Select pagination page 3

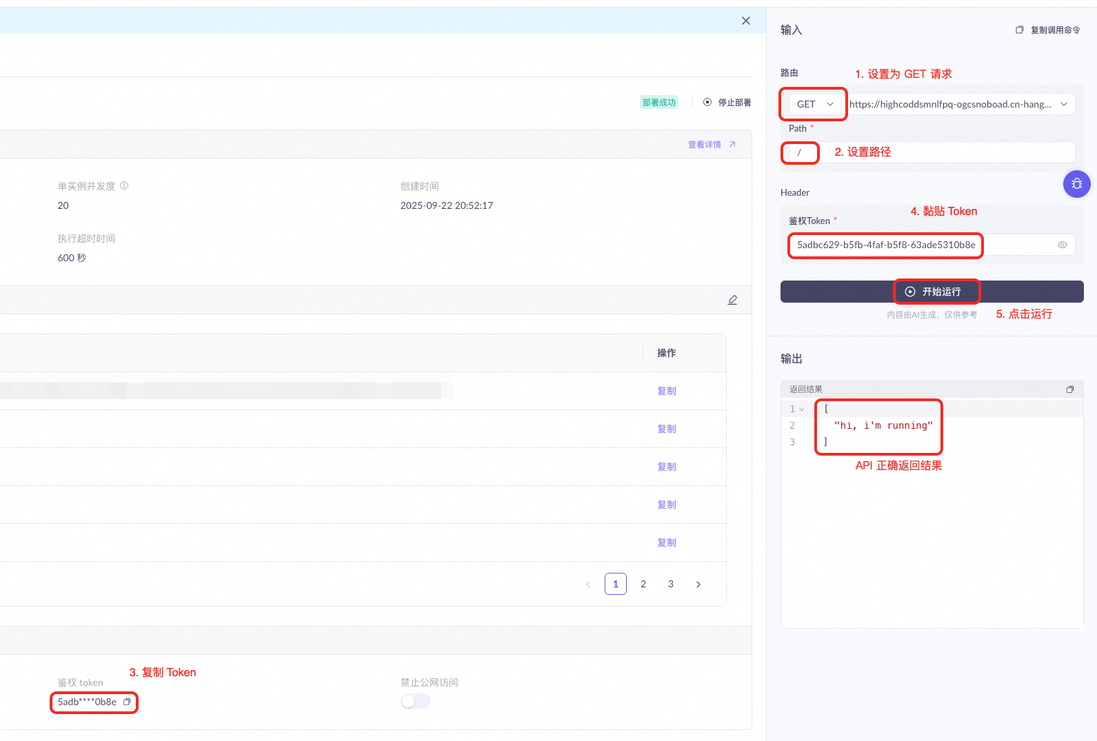tap(671, 584)
